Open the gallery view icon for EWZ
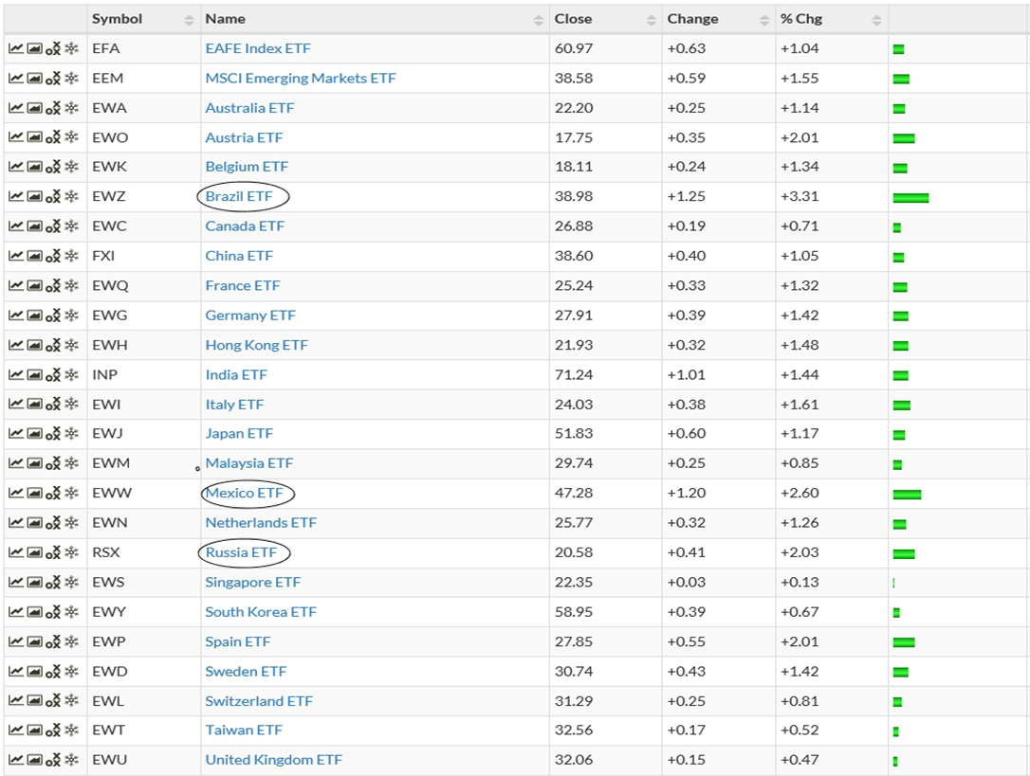Screen dimensions: 1030x776 34,197
